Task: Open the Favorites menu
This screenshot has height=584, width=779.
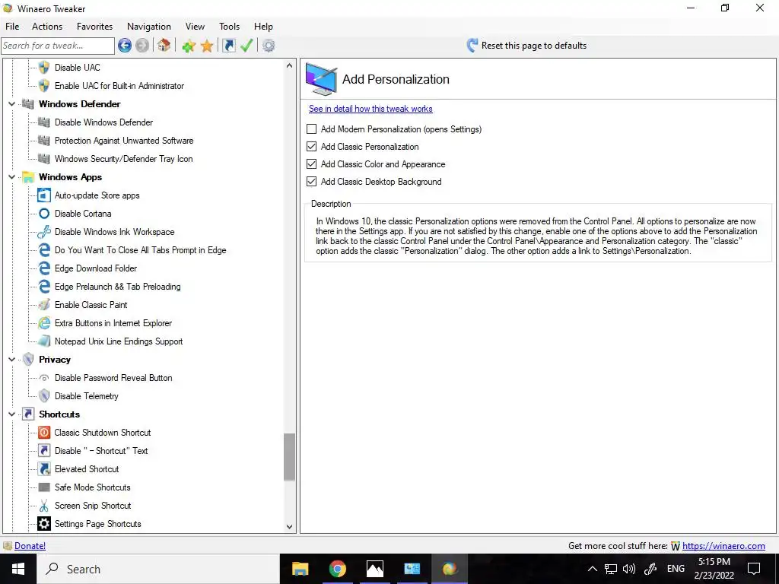Action: pos(94,27)
